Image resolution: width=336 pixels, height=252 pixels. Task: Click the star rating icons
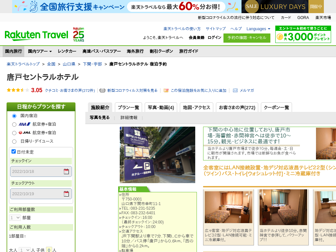pos(18,90)
